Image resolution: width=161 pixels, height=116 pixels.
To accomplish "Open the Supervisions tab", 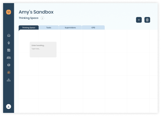I will point(70,27).
